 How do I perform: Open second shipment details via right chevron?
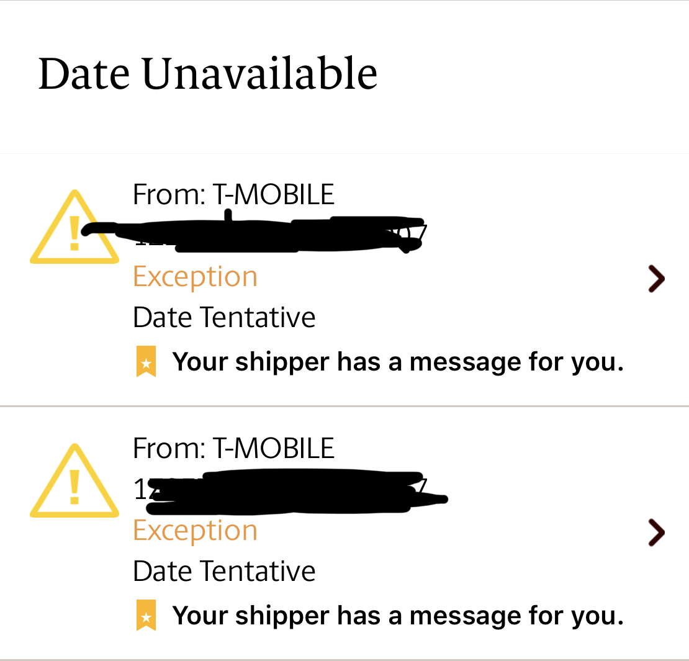pyautogui.click(x=656, y=533)
